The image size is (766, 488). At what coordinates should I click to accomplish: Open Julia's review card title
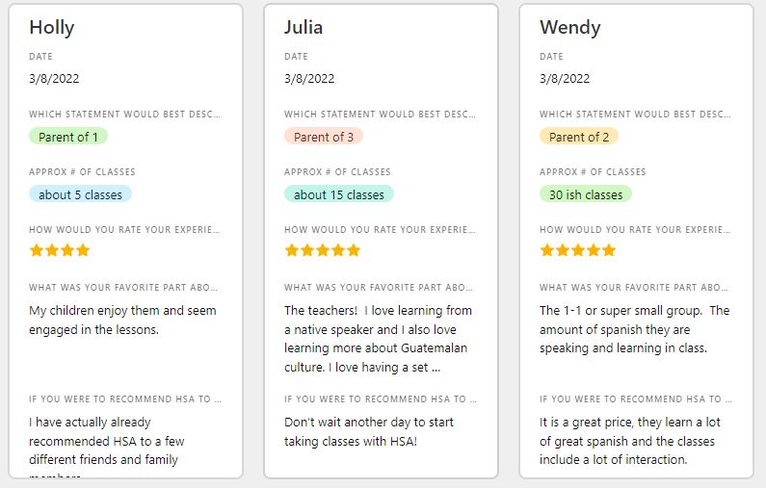click(304, 27)
